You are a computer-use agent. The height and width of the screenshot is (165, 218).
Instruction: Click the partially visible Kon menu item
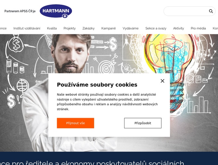point(215,28)
